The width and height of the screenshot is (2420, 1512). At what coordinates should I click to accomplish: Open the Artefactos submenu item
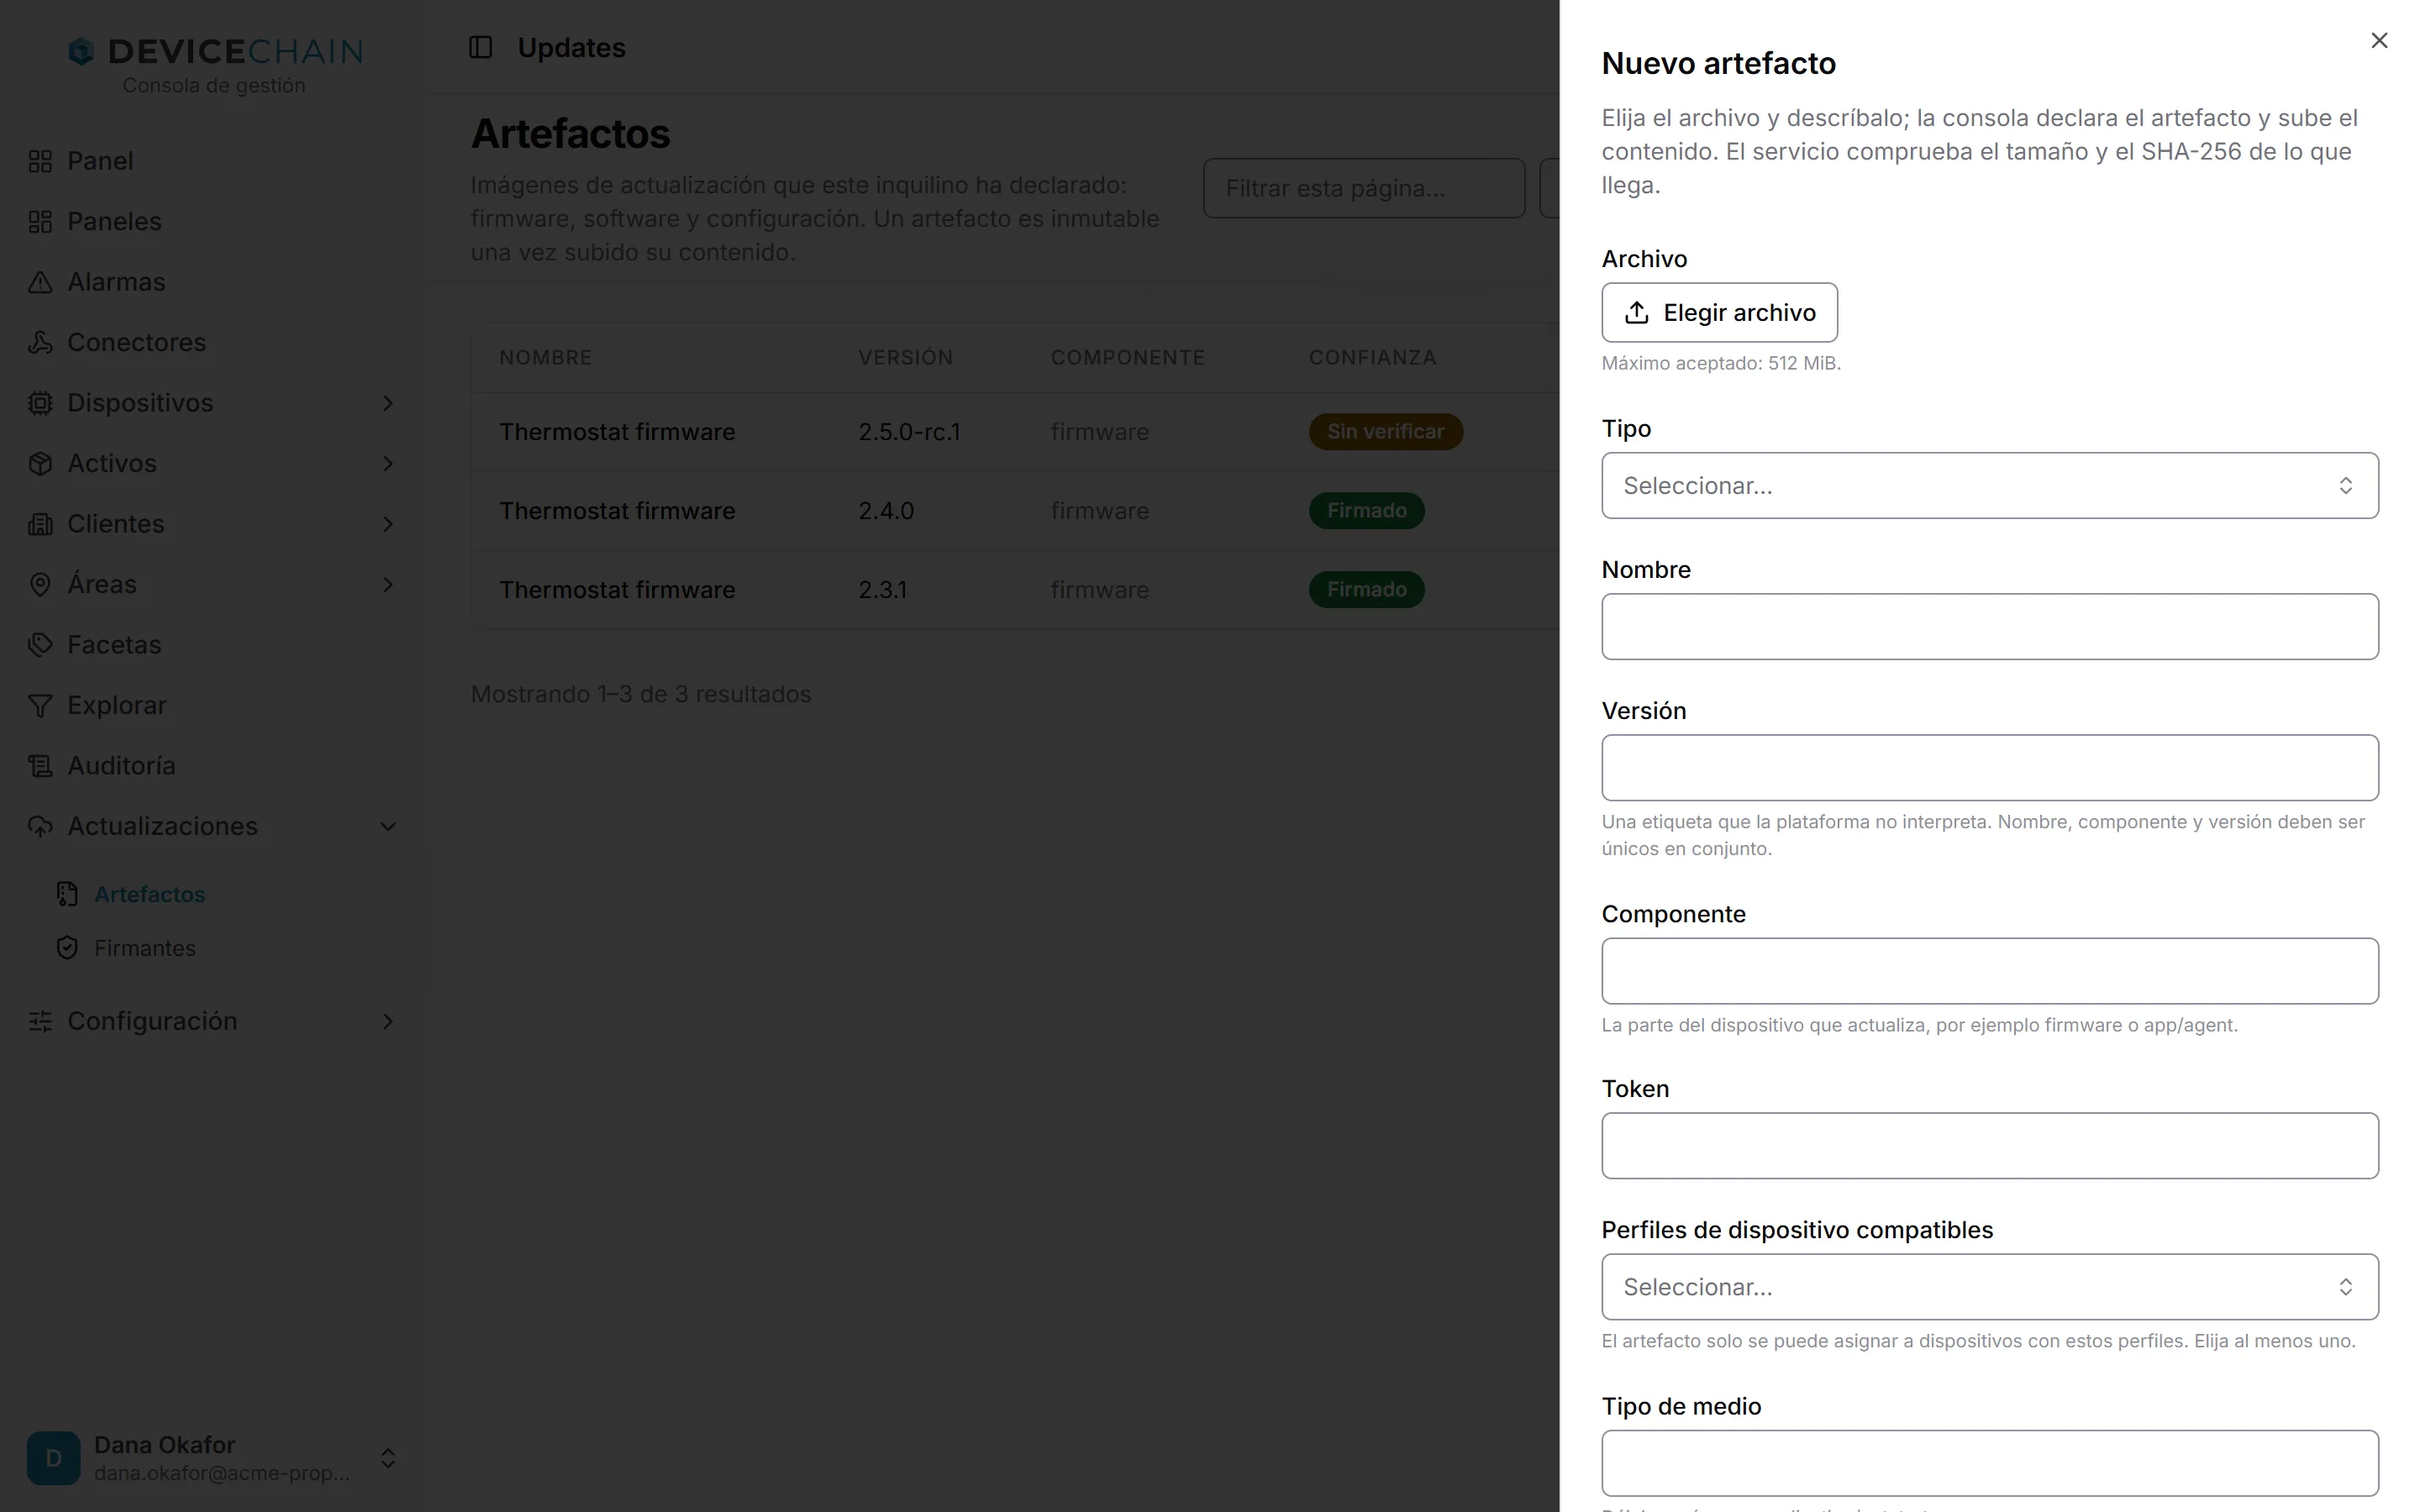(149, 894)
